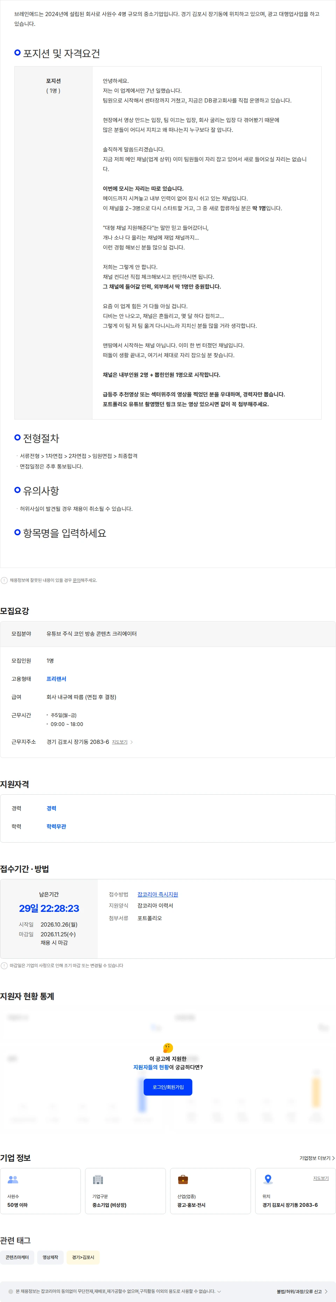Open 잡코리아 즉시지원 link
336x1302 pixels.
157,895
